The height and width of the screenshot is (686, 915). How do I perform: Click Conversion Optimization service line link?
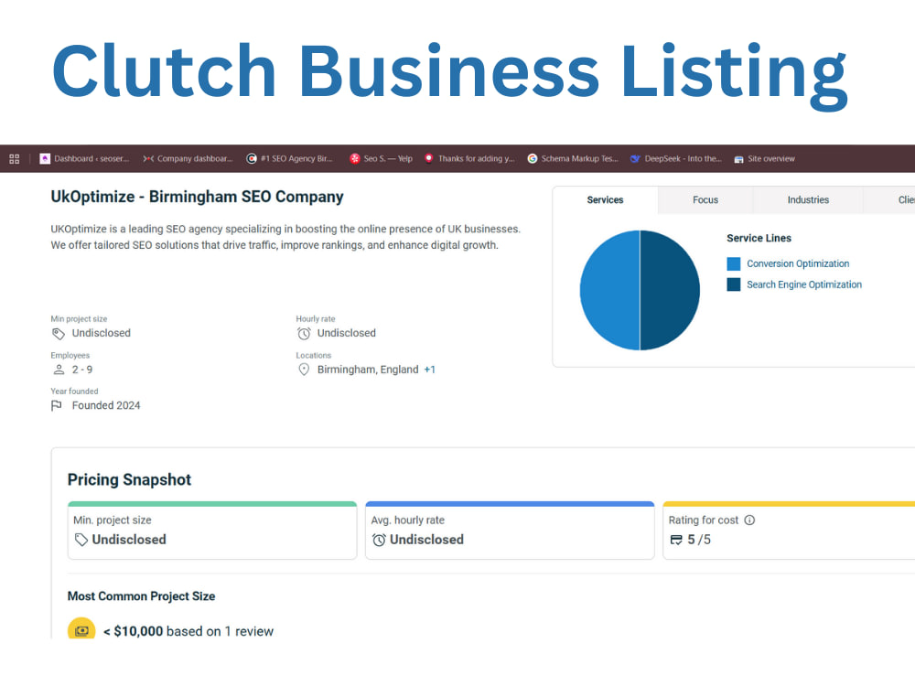click(798, 263)
